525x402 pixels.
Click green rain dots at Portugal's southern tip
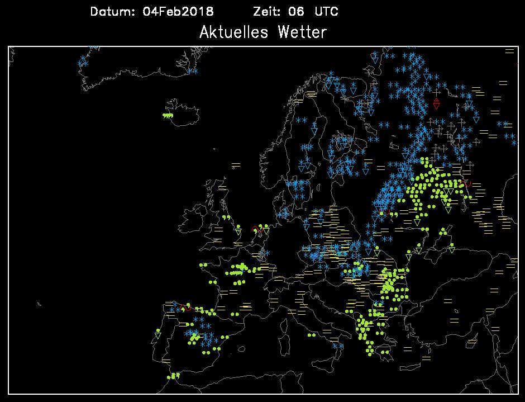(x=175, y=376)
